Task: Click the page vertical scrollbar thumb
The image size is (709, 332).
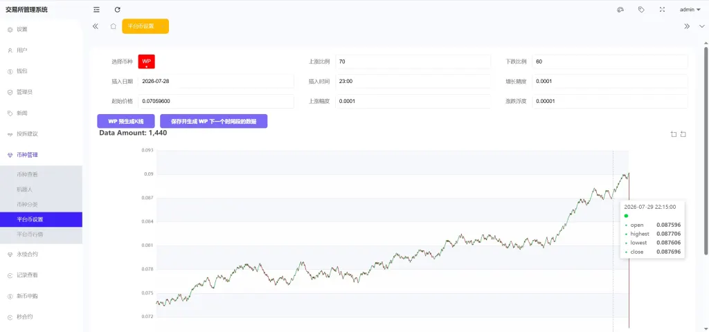Action: 706,149
